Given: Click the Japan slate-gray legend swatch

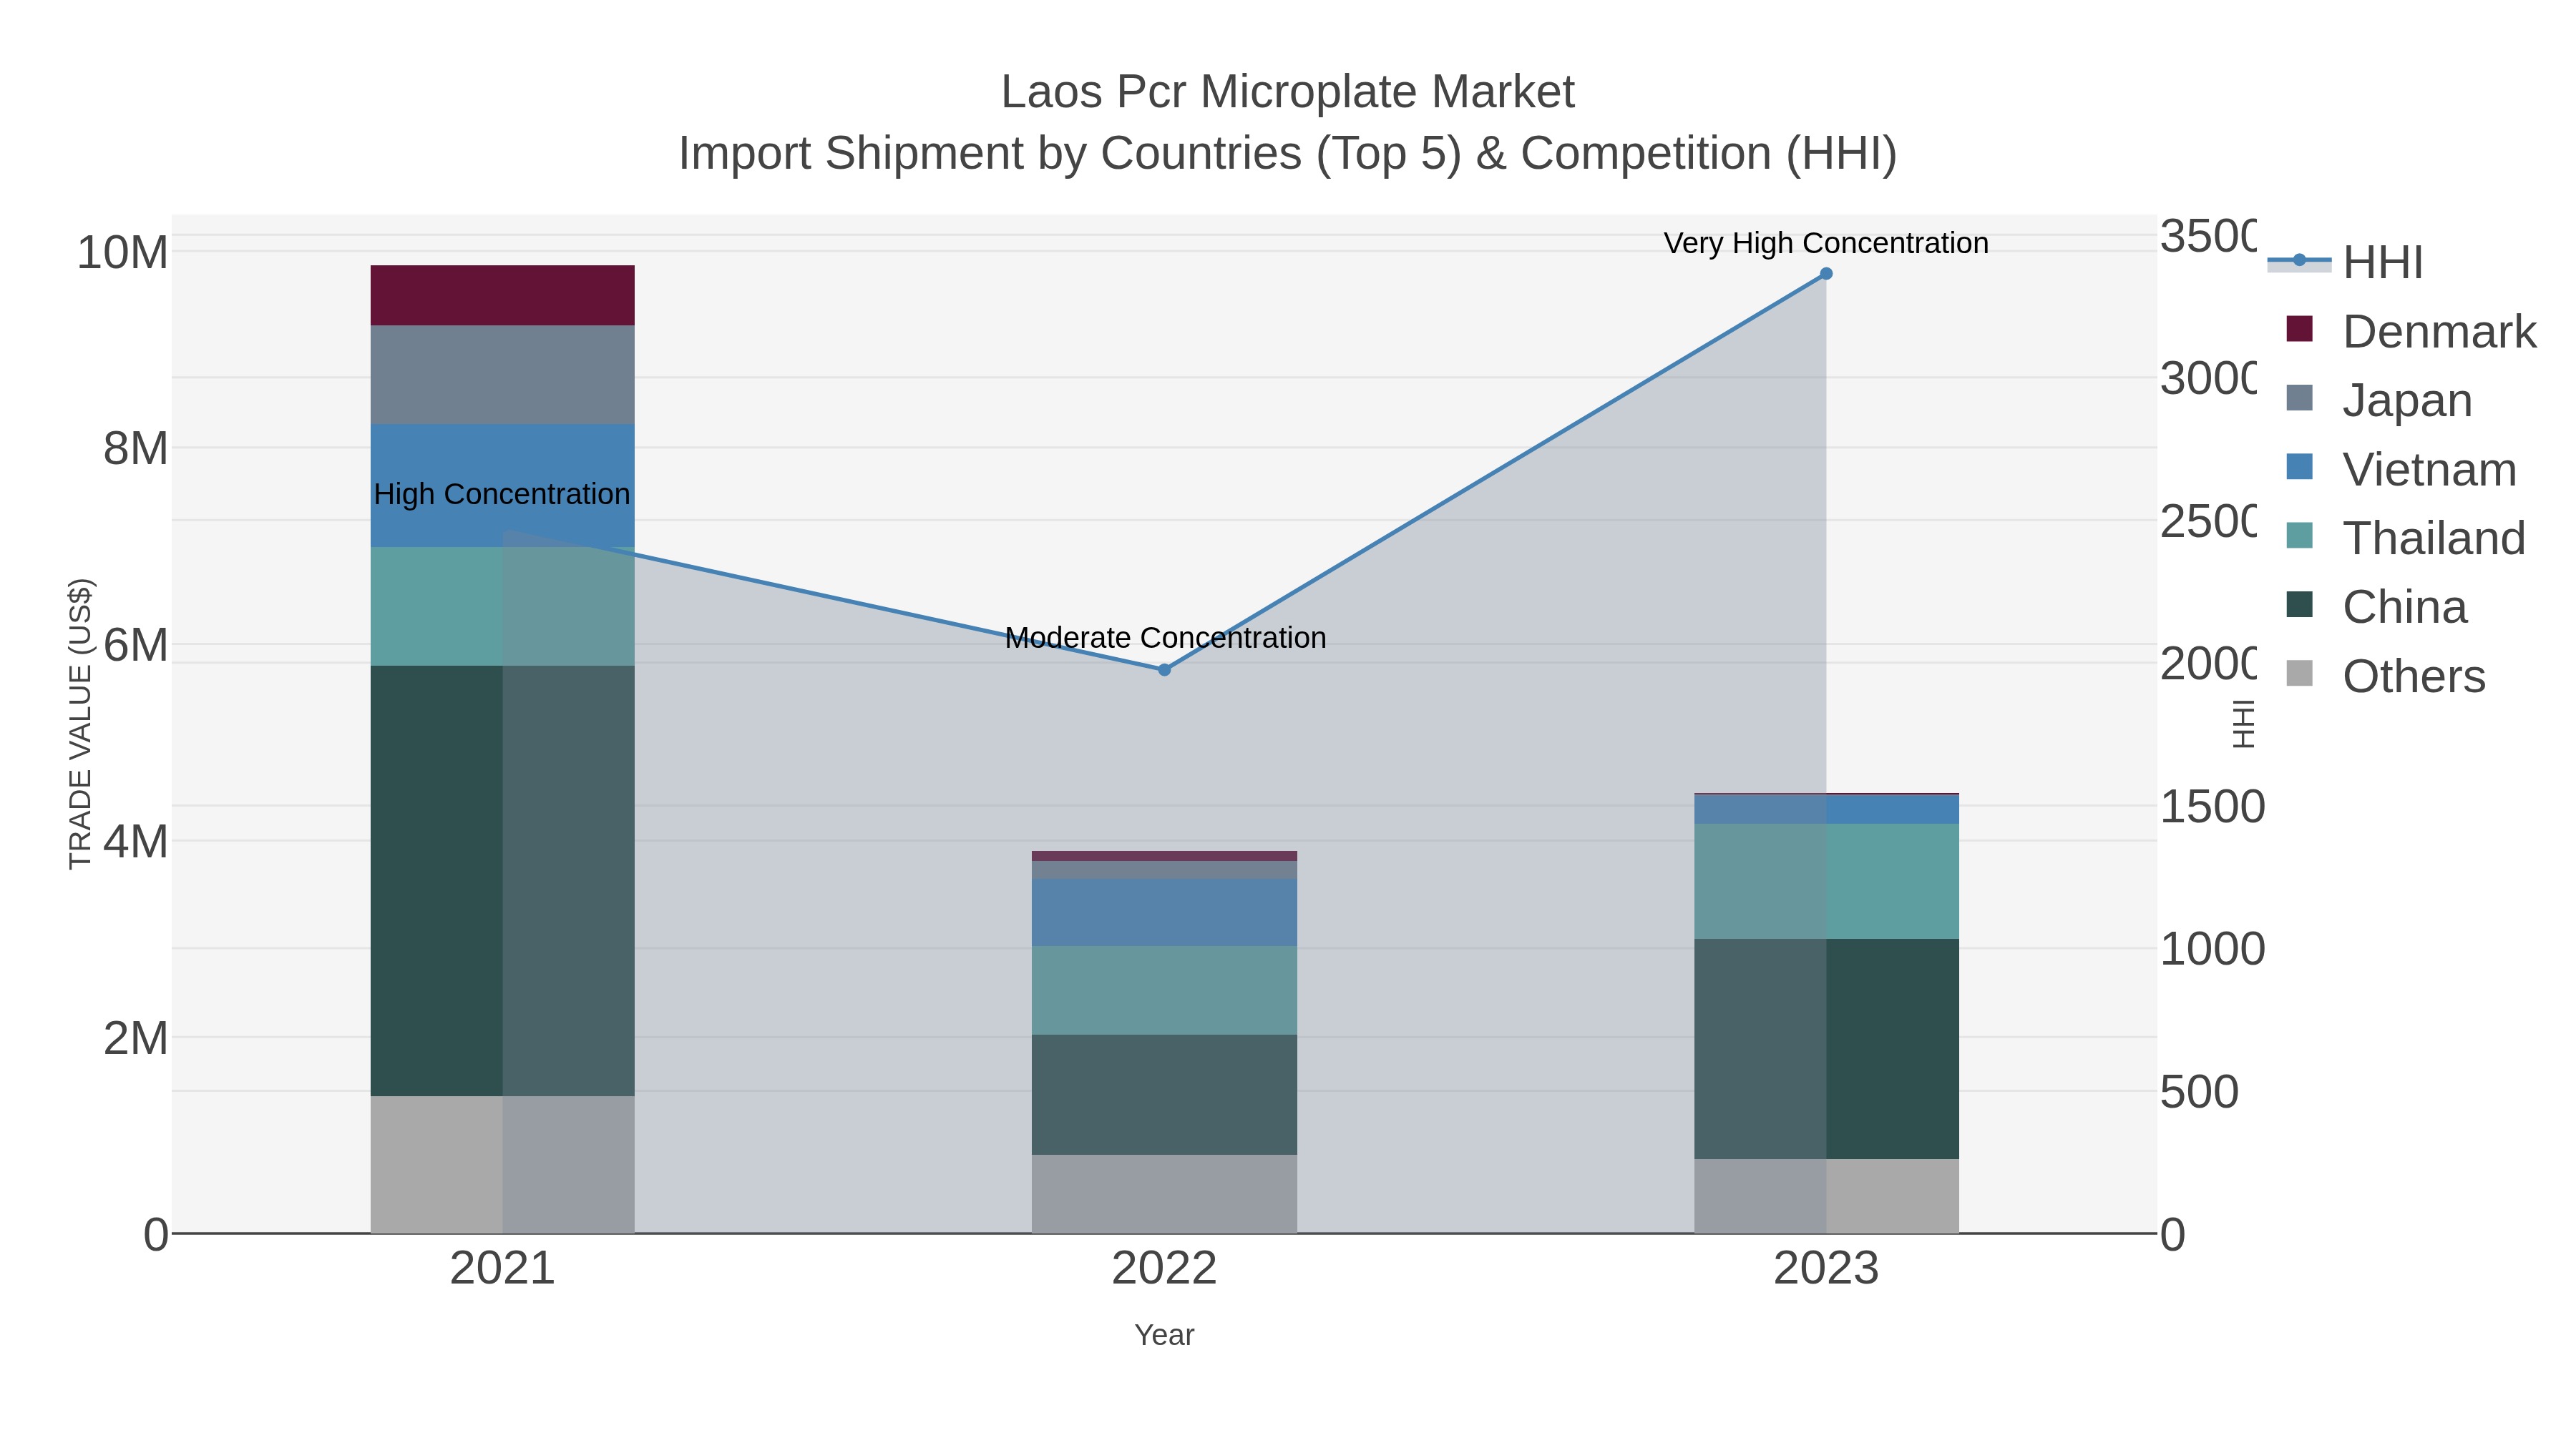Looking at the screenshot, I should [2300, 398].
